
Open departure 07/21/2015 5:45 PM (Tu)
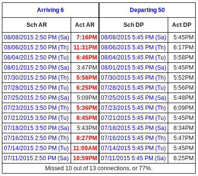[133, 118]
